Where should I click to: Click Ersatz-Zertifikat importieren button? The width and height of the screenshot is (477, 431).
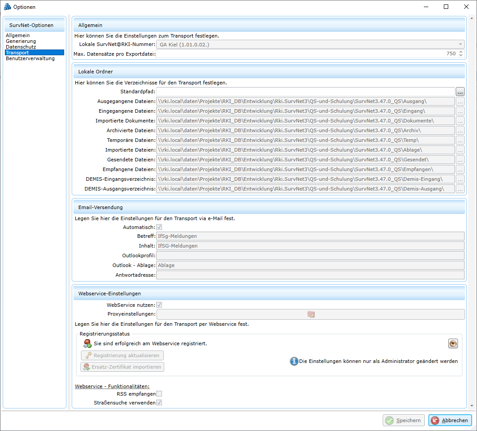click(x=122, y=367)
